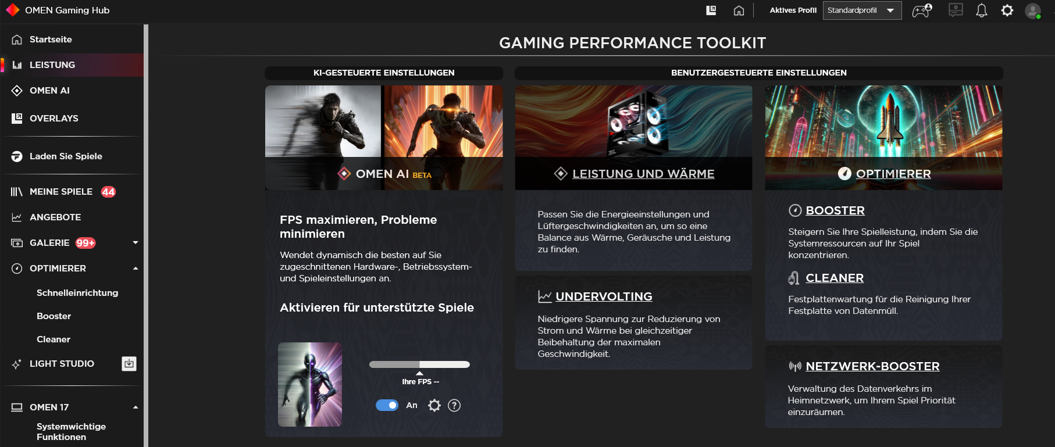Click the FPS indicator bar
This screenshot has height=447, width=1055.
point(419,364)
